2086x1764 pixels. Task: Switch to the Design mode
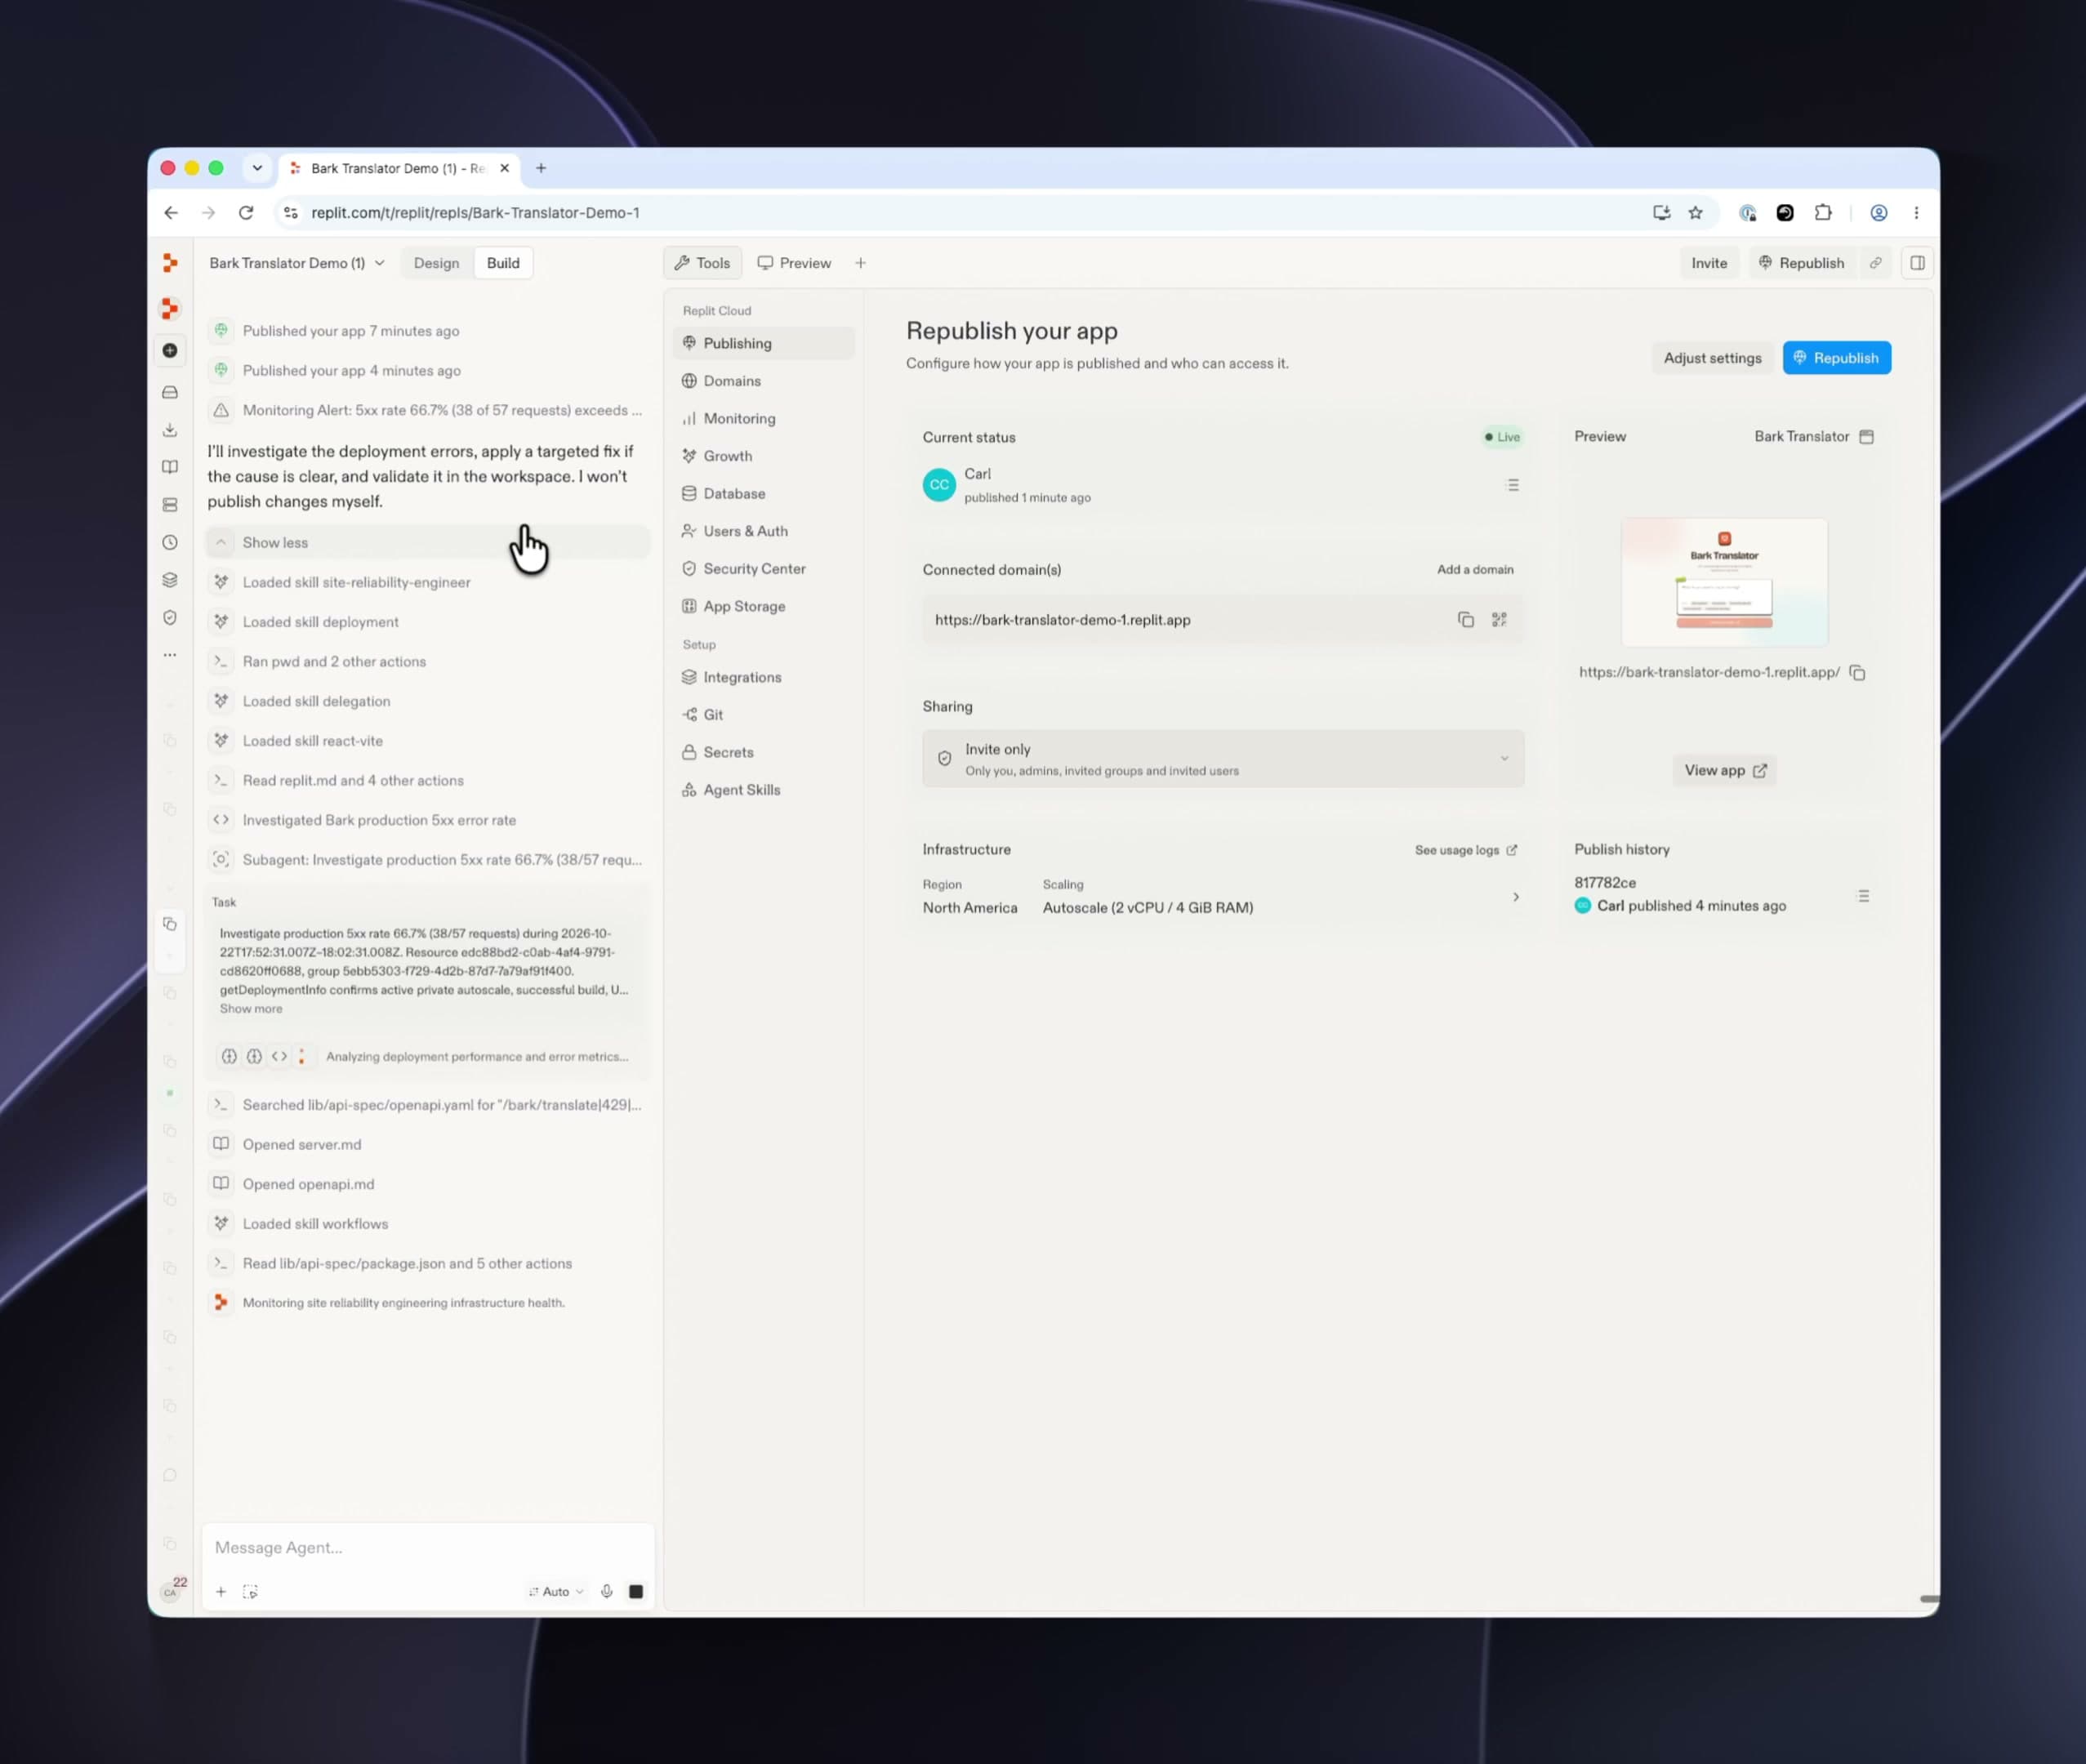(x=436, y=263)
